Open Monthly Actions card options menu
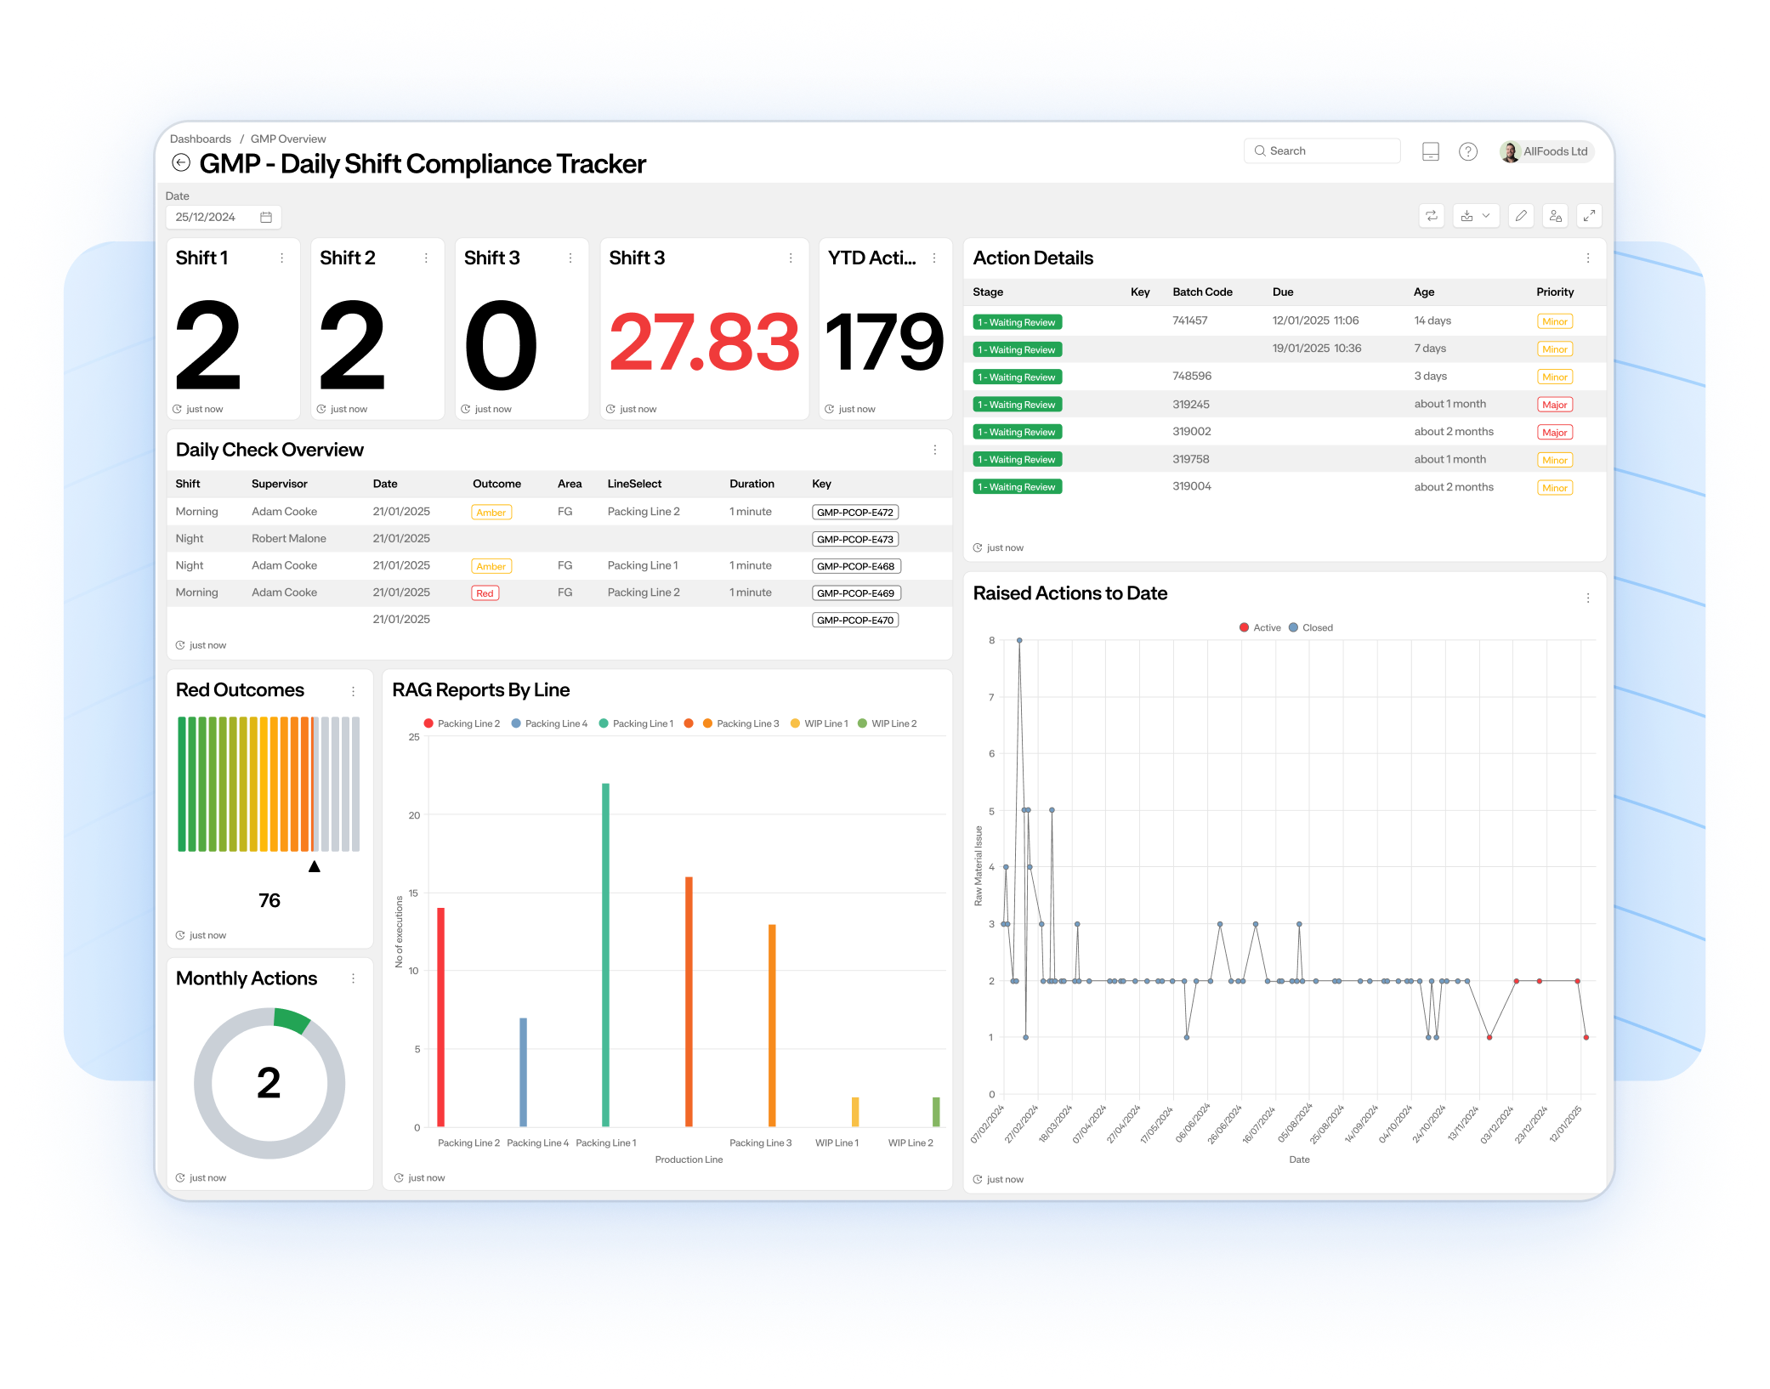Screen dimensions: 1770x1389 pyautogui.click(x=354, y=978)
